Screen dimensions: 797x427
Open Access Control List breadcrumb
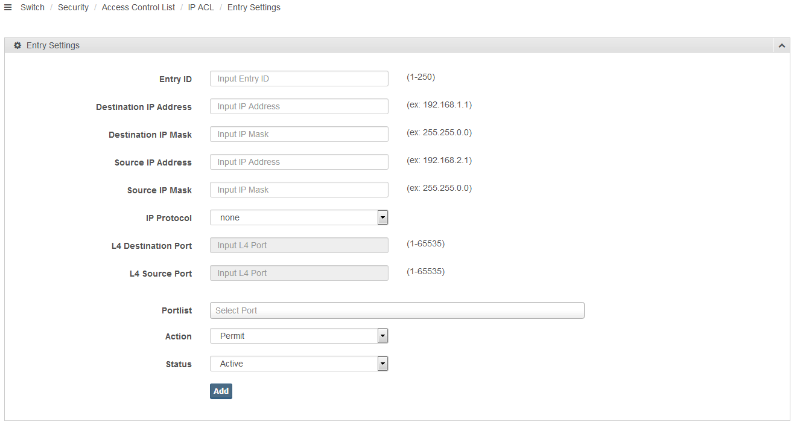[138, 7]
